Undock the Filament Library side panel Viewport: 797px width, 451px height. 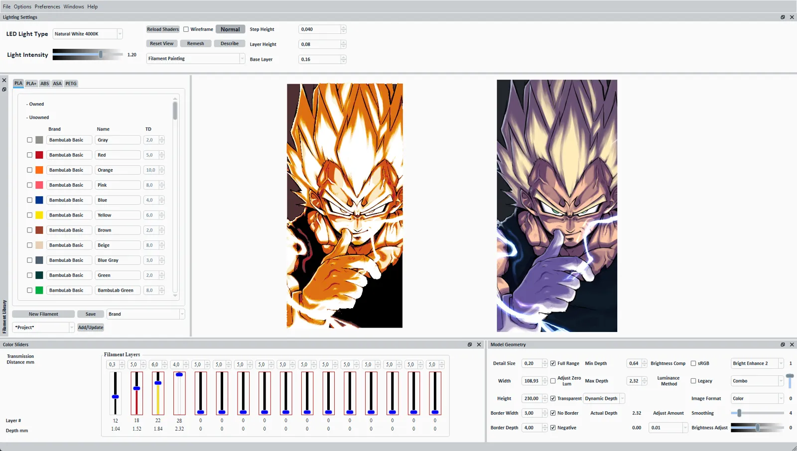[x=4, y=90]
